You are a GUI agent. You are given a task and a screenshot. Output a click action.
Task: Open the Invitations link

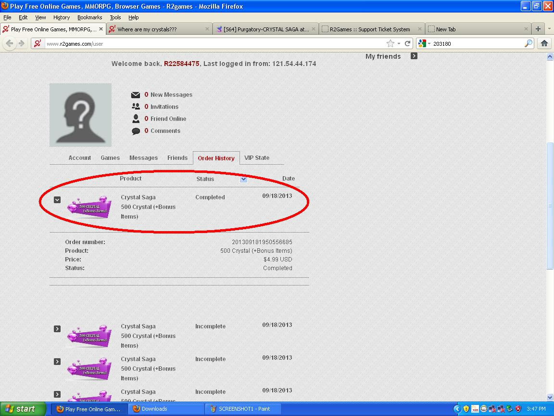pyautogui.click(x=164, y=107)
